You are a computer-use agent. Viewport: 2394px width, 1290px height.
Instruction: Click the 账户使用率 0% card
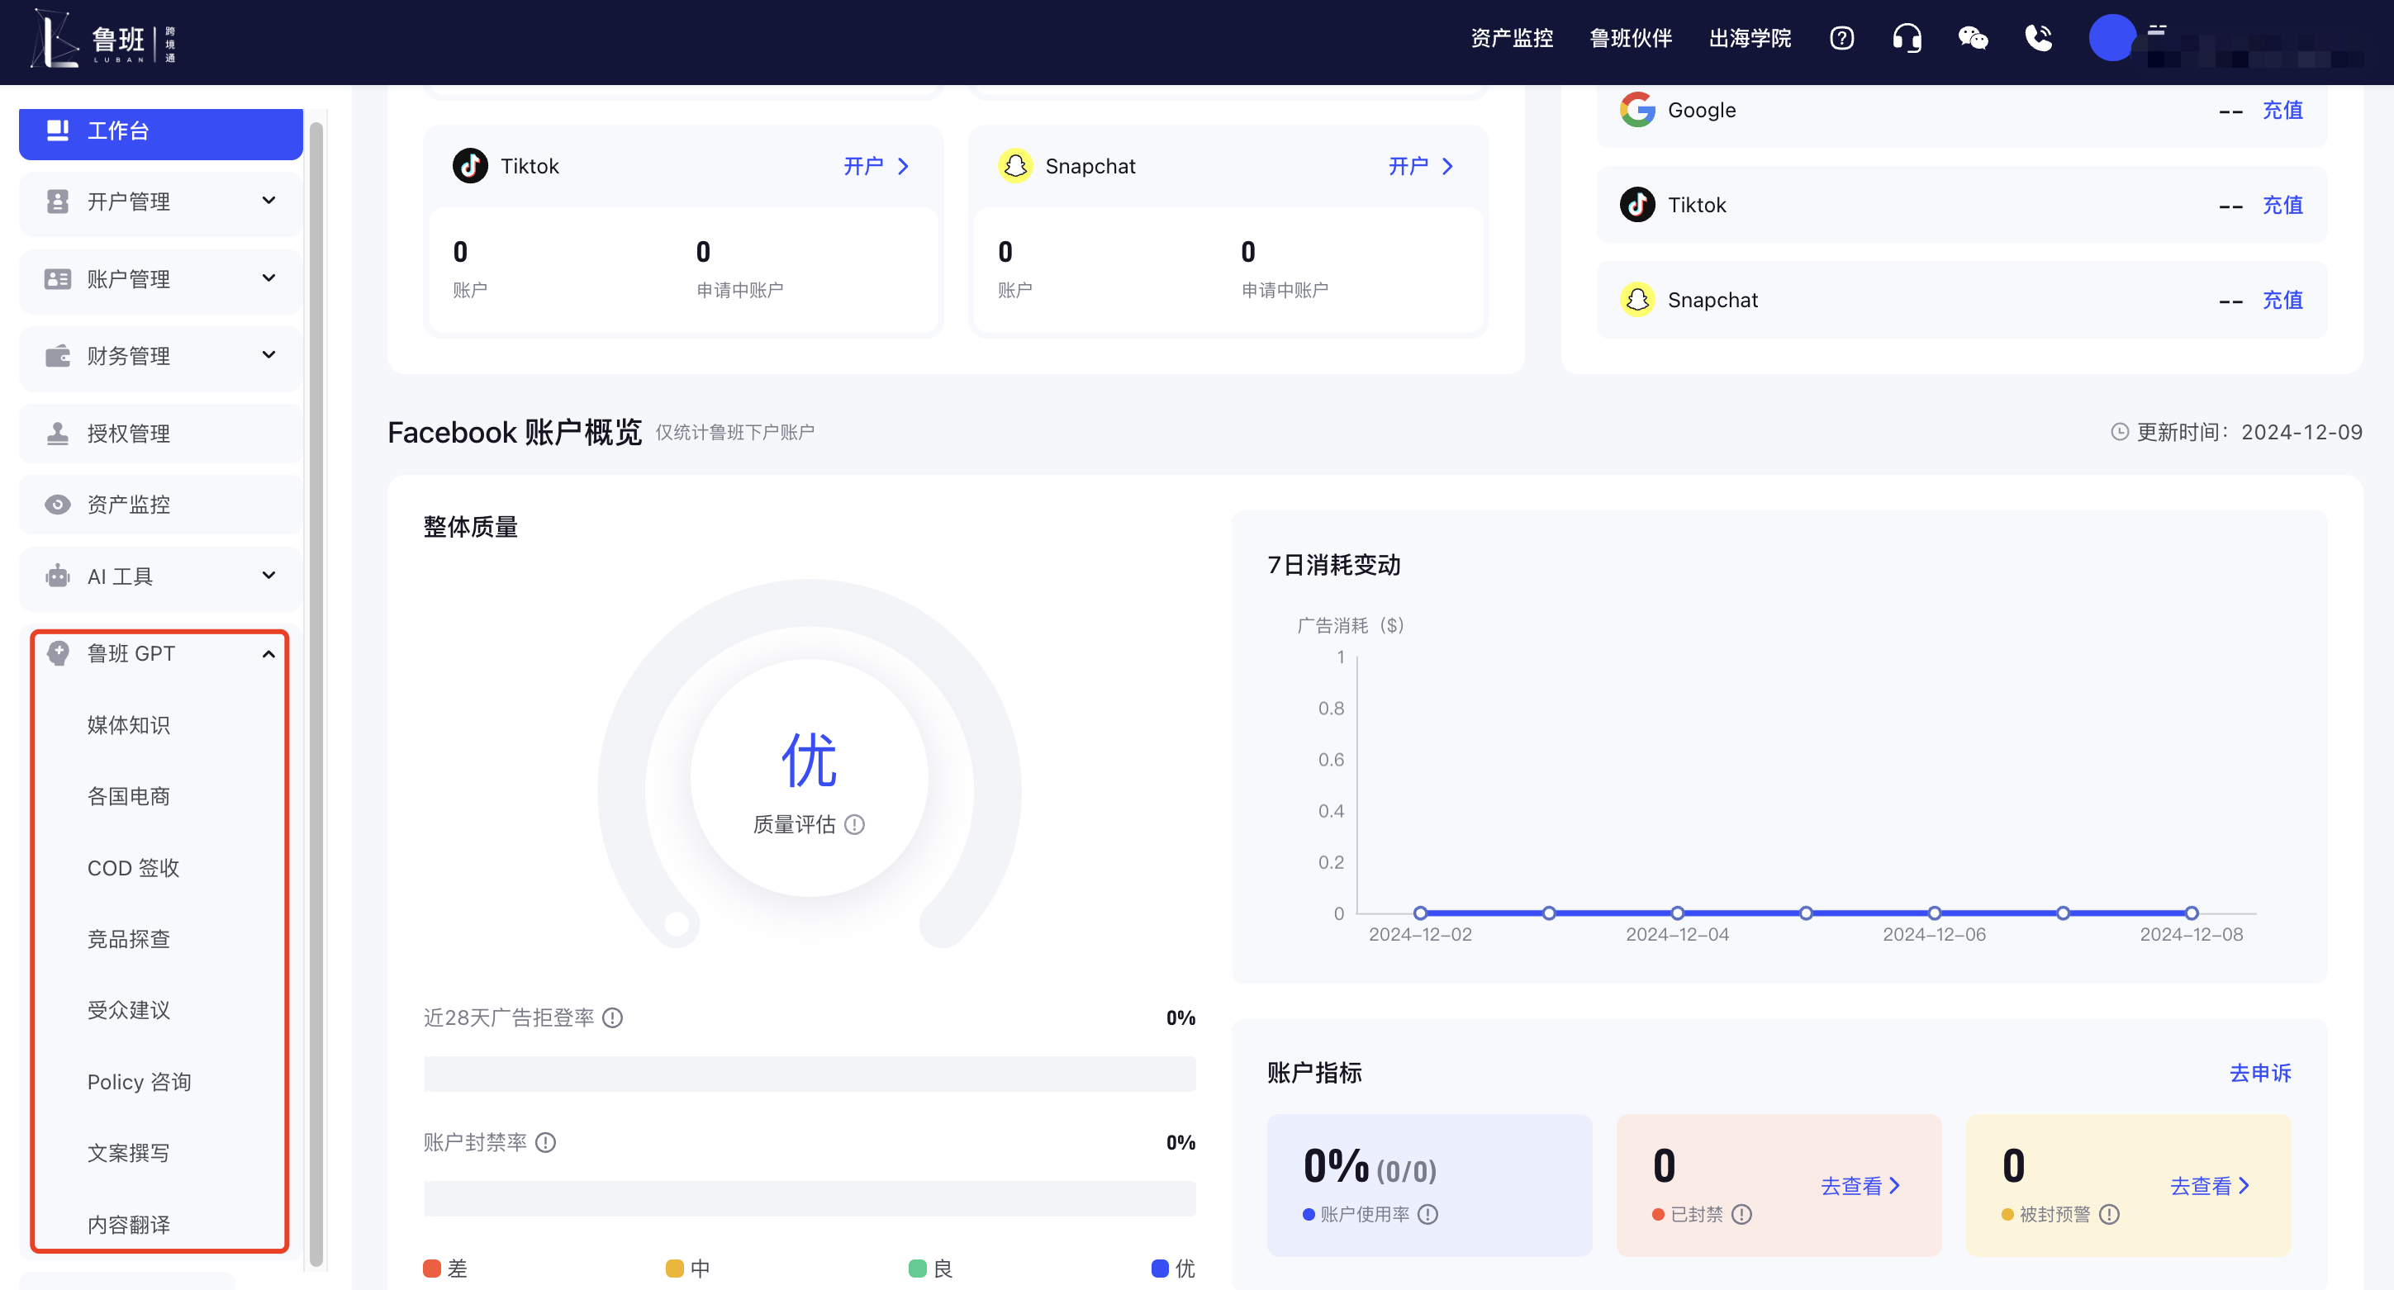(x=1429, y=1185)
